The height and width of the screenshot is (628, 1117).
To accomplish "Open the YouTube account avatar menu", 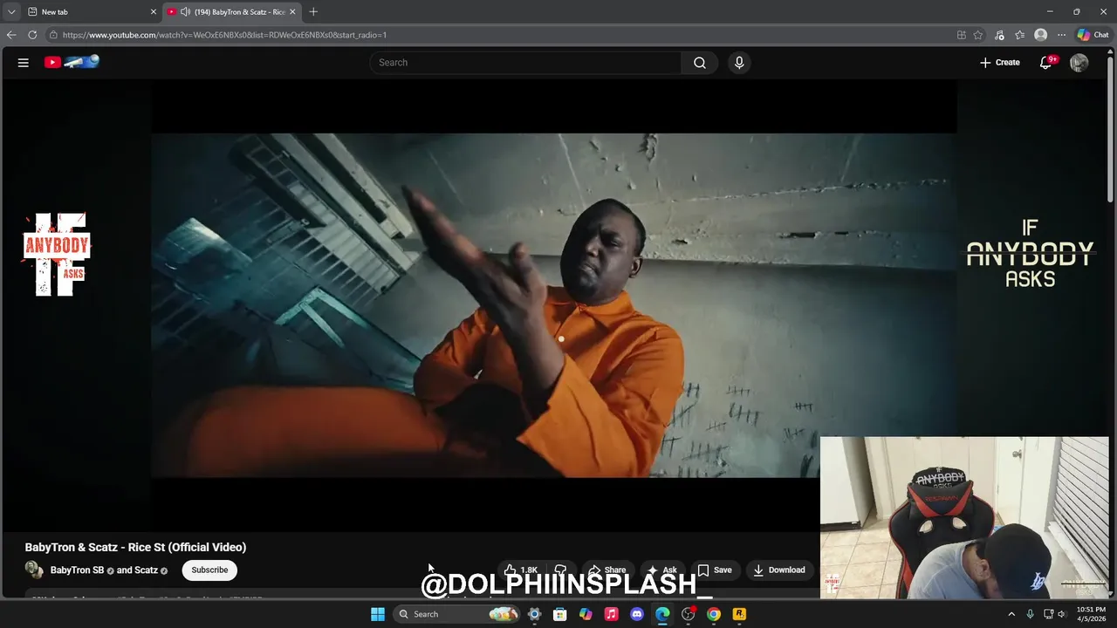I will [x=1079, y=63].
